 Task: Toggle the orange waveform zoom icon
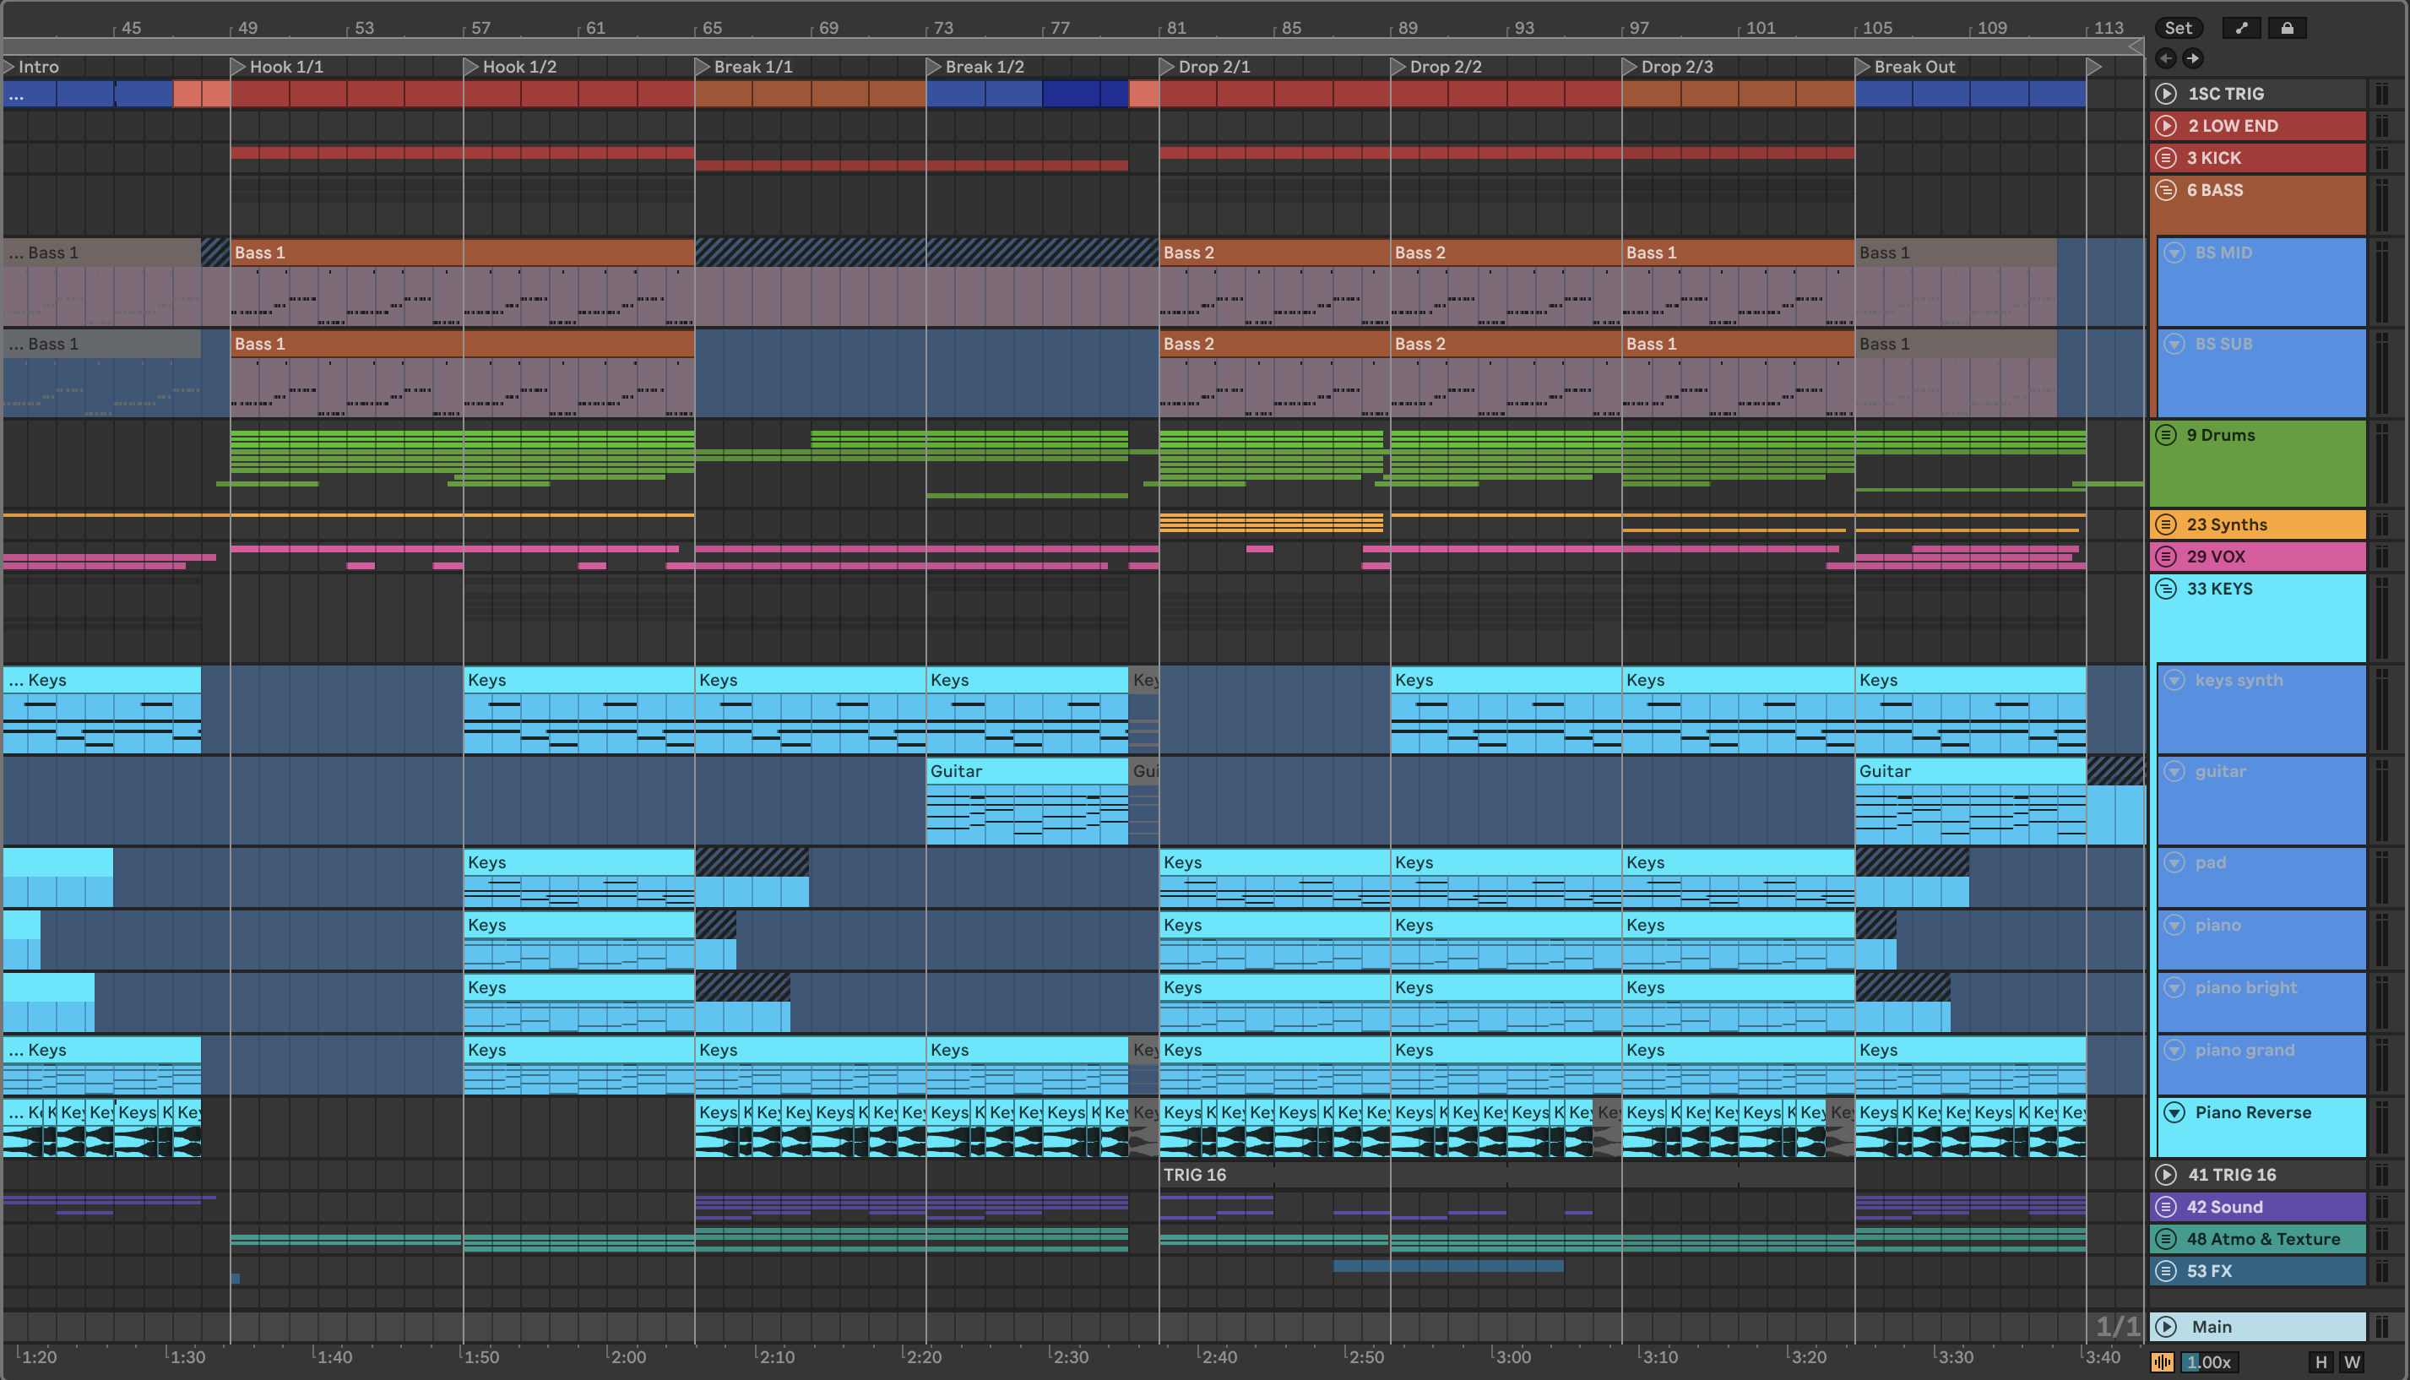[2163, 1362]
